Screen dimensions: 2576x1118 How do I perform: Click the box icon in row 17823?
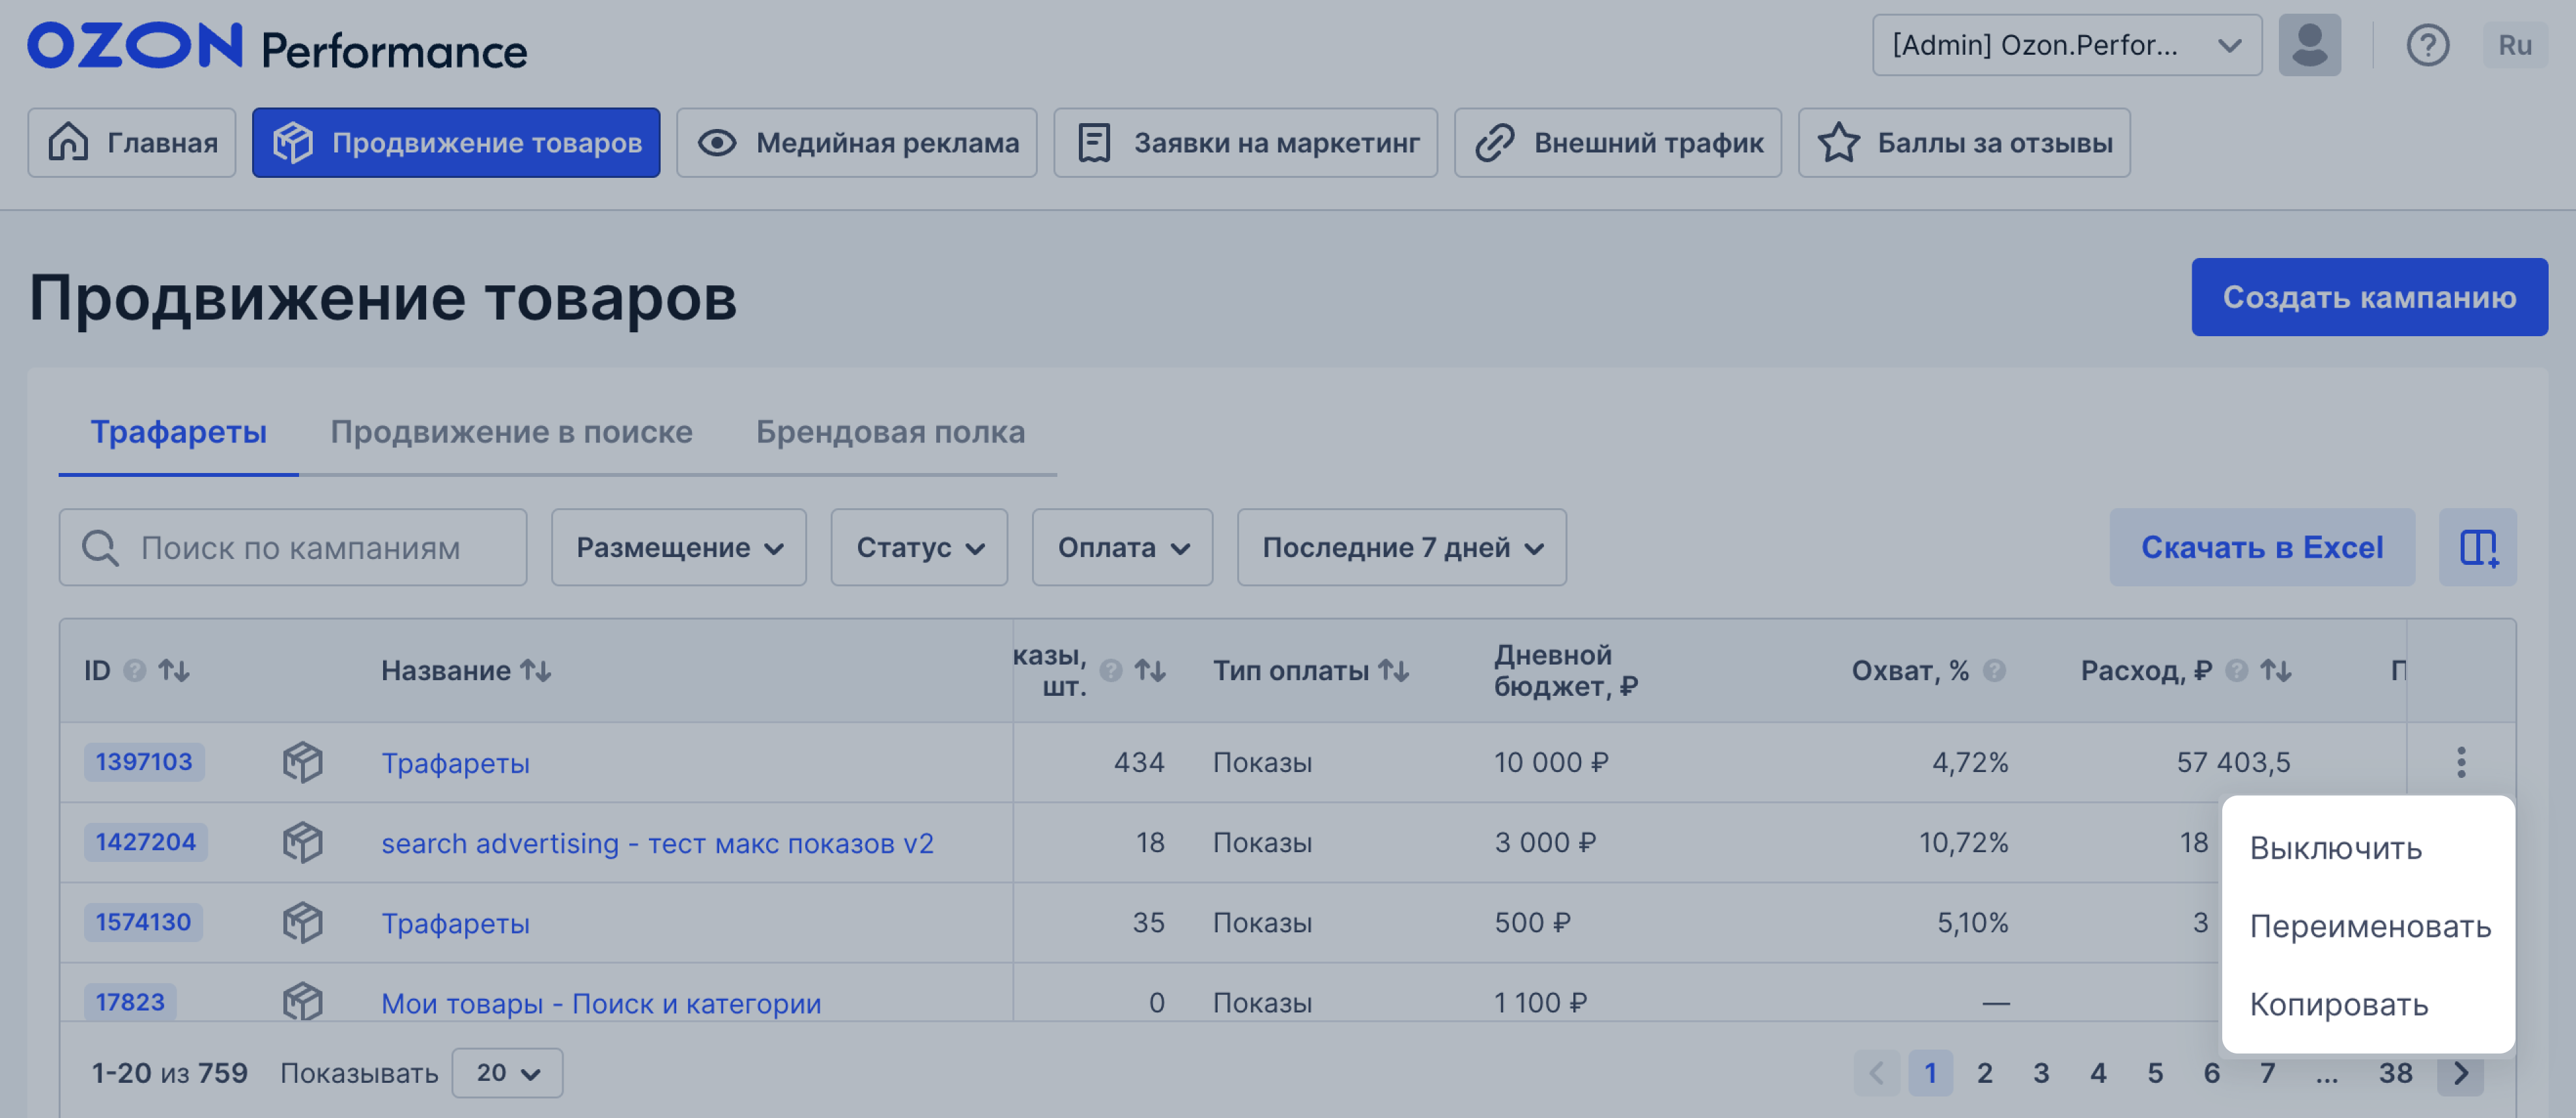tap(302, 1001)
